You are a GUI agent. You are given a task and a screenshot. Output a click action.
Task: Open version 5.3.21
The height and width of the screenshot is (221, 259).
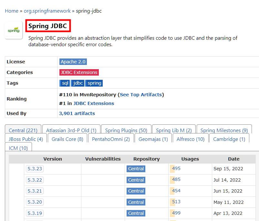coord(35,191)
